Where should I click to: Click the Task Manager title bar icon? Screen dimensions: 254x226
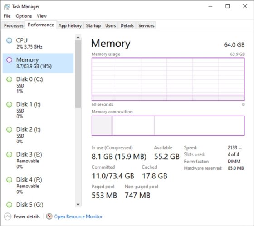coord(7,7)
